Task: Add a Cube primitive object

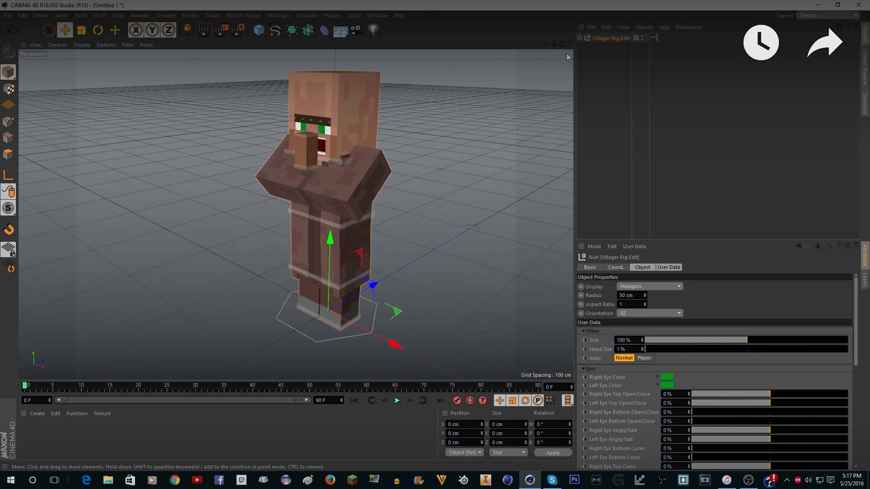Action: point(259,30)
